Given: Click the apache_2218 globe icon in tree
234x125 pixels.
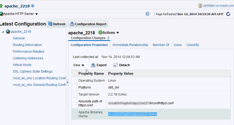Looking at the screenshot, I should click(x=8, y=32).
